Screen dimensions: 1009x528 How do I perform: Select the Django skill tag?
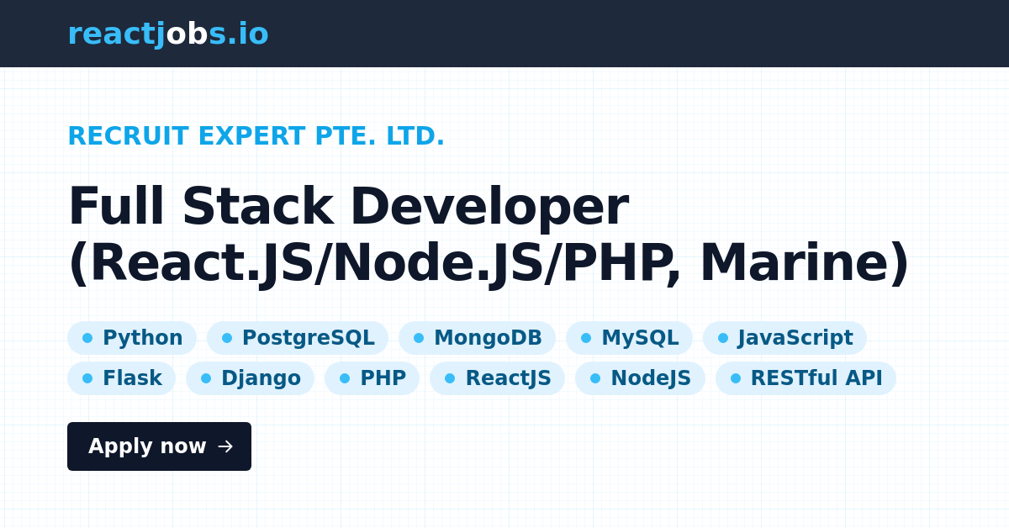tap(250, 378)
